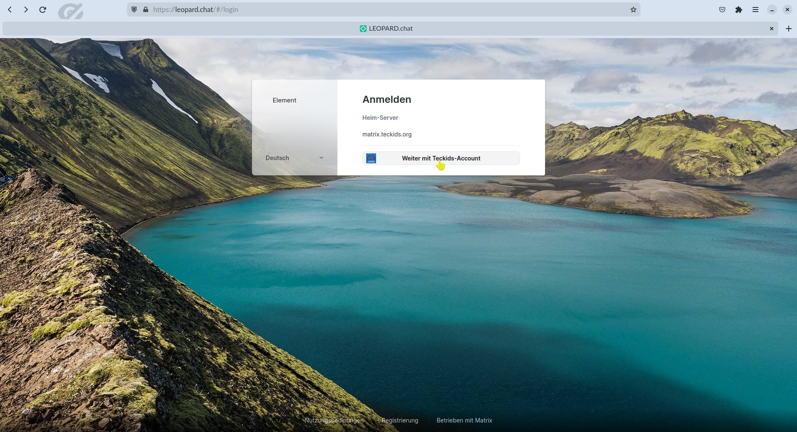
Task: Bookmark this page with the star icon
Action: coord(633,10)
